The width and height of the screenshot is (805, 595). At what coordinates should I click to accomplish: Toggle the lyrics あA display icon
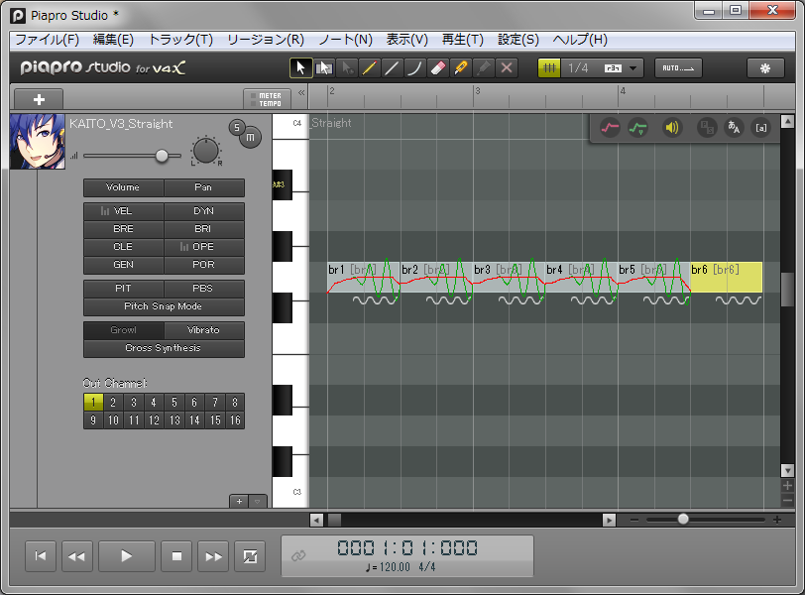[734, 127]
